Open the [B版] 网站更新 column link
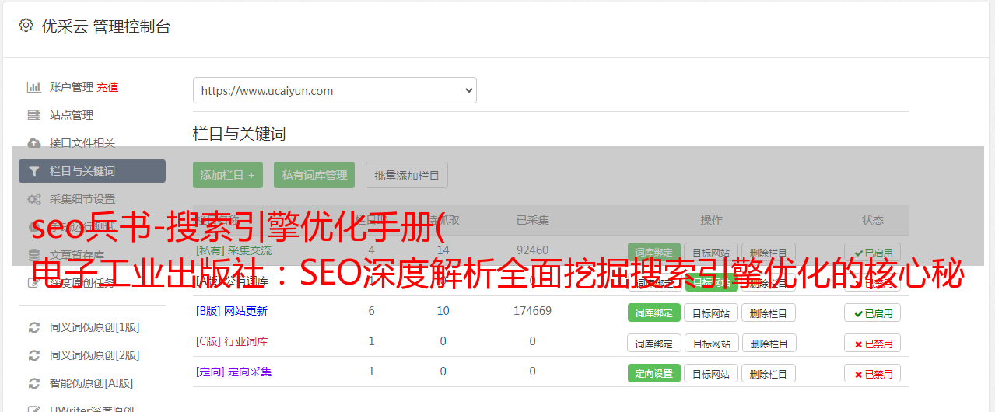The height and width of the screenshot is (412, 995). tap(232, 311)
